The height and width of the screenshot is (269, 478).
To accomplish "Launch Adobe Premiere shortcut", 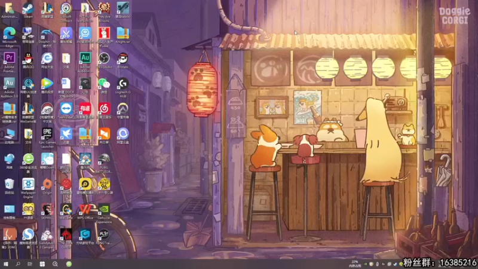I will click(x=9, y=62).
